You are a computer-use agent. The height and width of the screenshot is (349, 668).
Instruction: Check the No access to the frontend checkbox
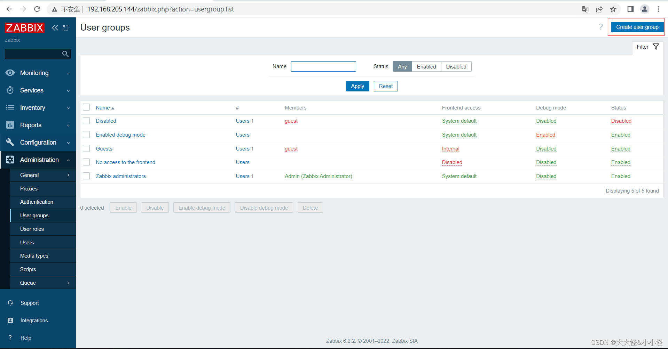click(86, 162)
